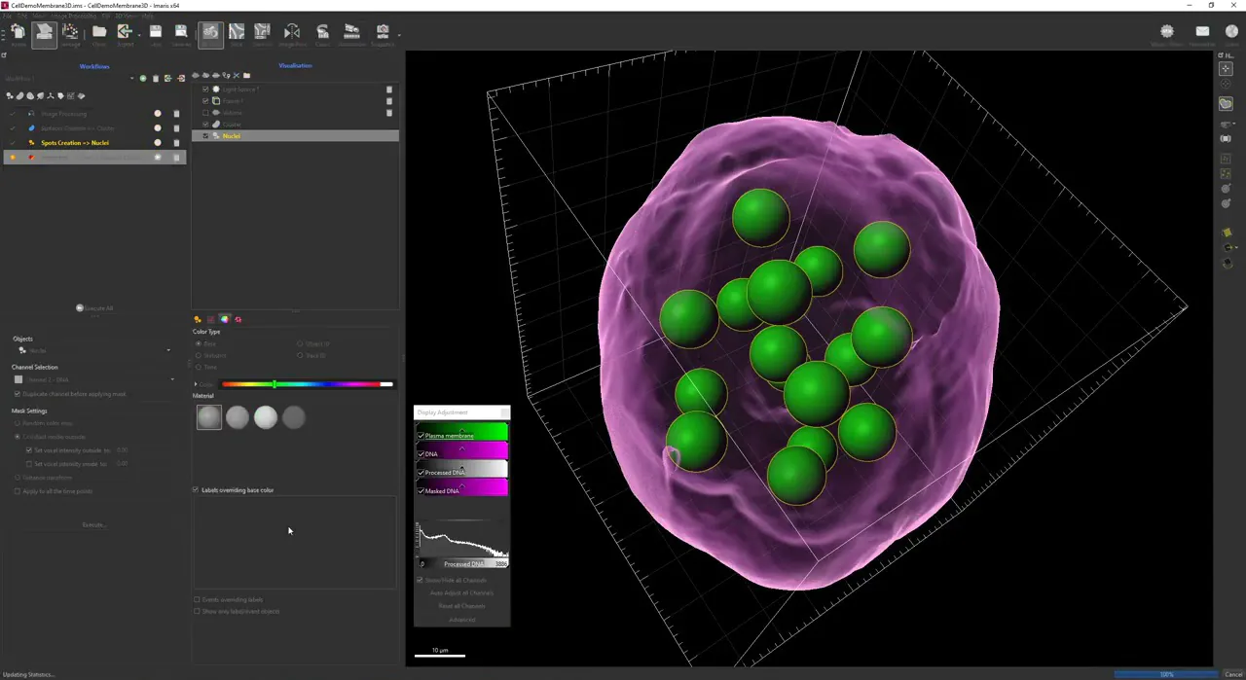Open the messages envelope icon at top right
The width and height of the screenshot is (1246, 680).
(1202, 32)
